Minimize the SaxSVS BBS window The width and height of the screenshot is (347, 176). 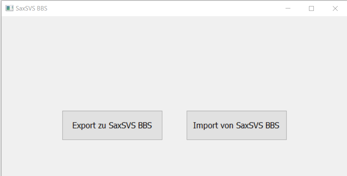pyautogui.click(x=288, y=8)
